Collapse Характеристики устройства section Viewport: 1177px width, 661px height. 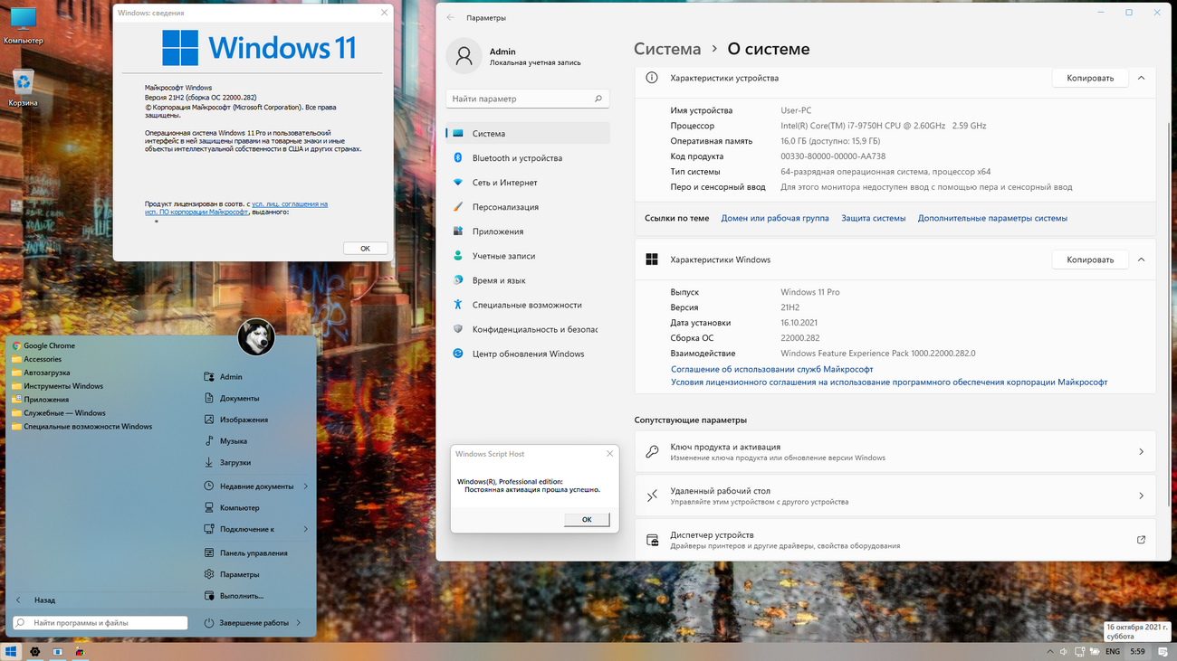(1141, 78)
